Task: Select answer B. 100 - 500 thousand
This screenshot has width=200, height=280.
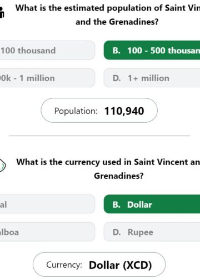Action: click(152, 50)
